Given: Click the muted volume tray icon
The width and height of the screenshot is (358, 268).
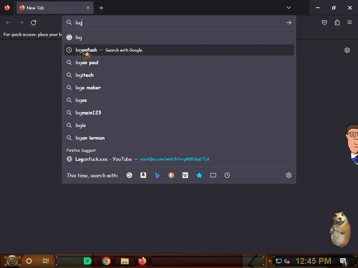Looking at the screenshot, I should (x=287, y=261).
